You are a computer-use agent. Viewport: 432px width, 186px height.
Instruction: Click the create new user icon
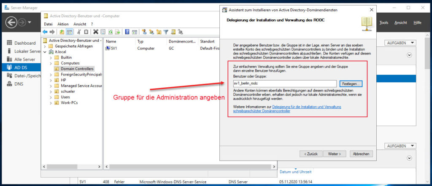(x=144, y=32)
